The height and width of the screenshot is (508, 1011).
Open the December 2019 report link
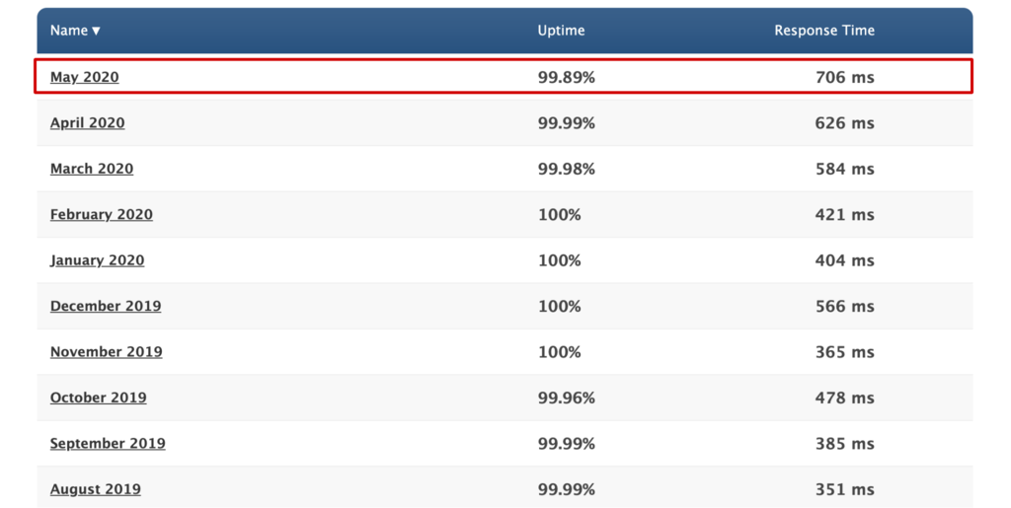click(105, 306)
